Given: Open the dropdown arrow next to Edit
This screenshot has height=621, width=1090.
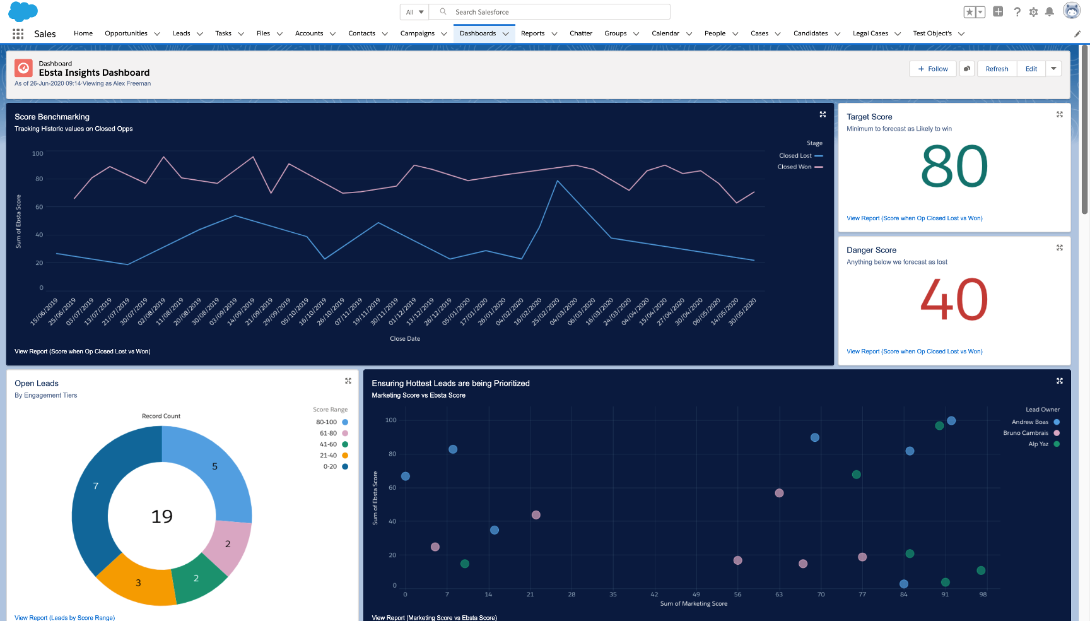Looking at the screenshot, I should pyautogui.click(x=1053, y=69).
